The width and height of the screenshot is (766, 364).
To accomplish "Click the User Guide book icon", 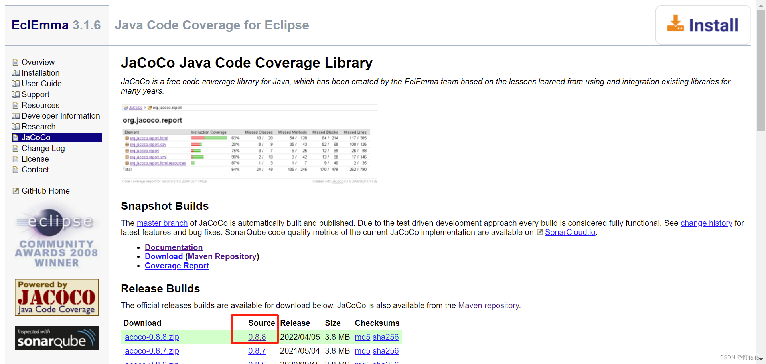I will pyautogui.click(x=16, y=84).
